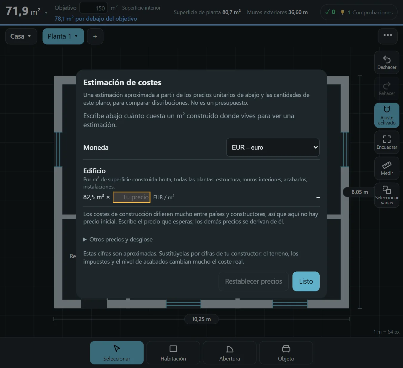
Task: Click the Moneda label
Action: click(x=96, y=147)
